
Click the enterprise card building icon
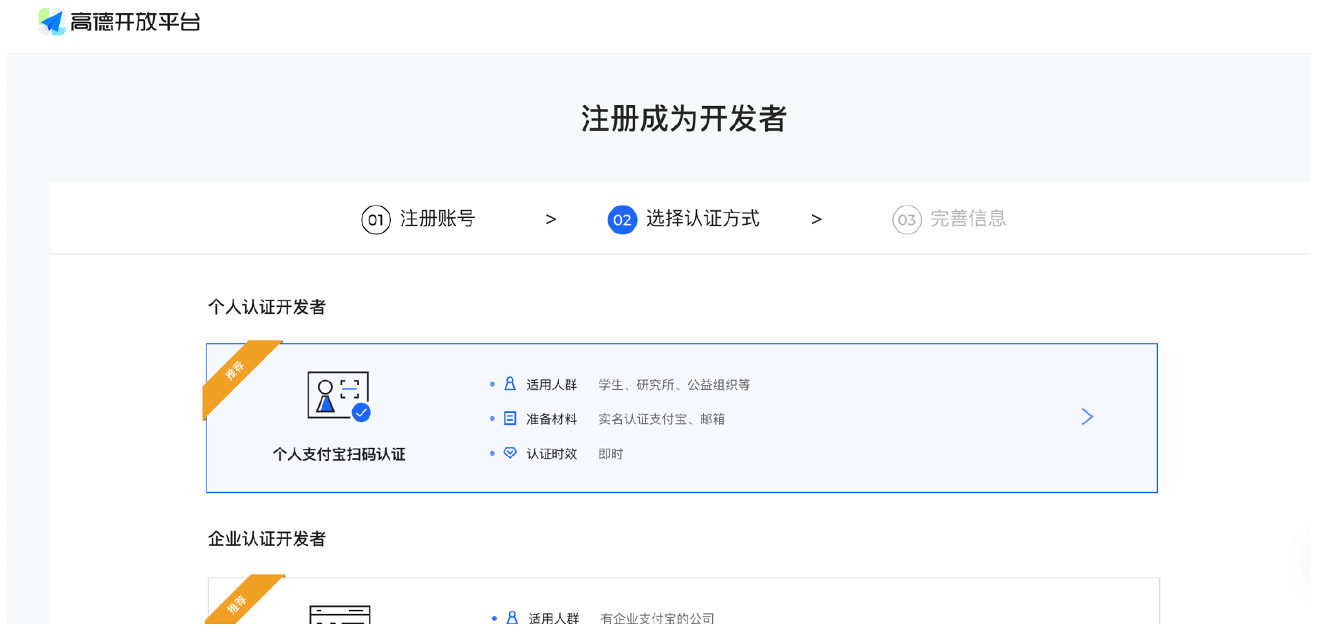339,617
